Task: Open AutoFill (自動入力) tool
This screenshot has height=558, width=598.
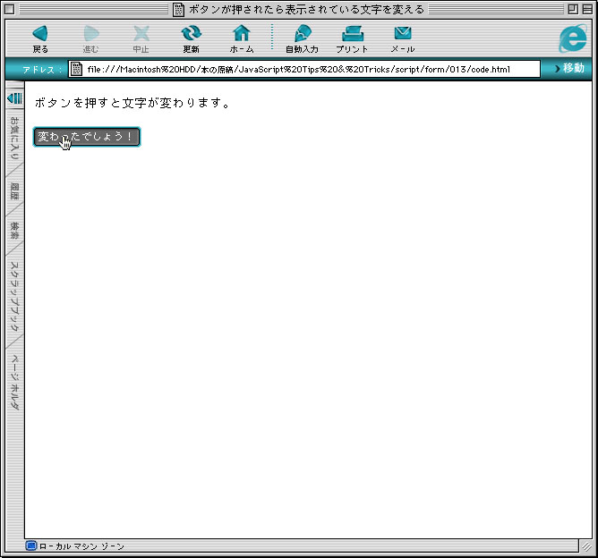Action: [303, 33]
